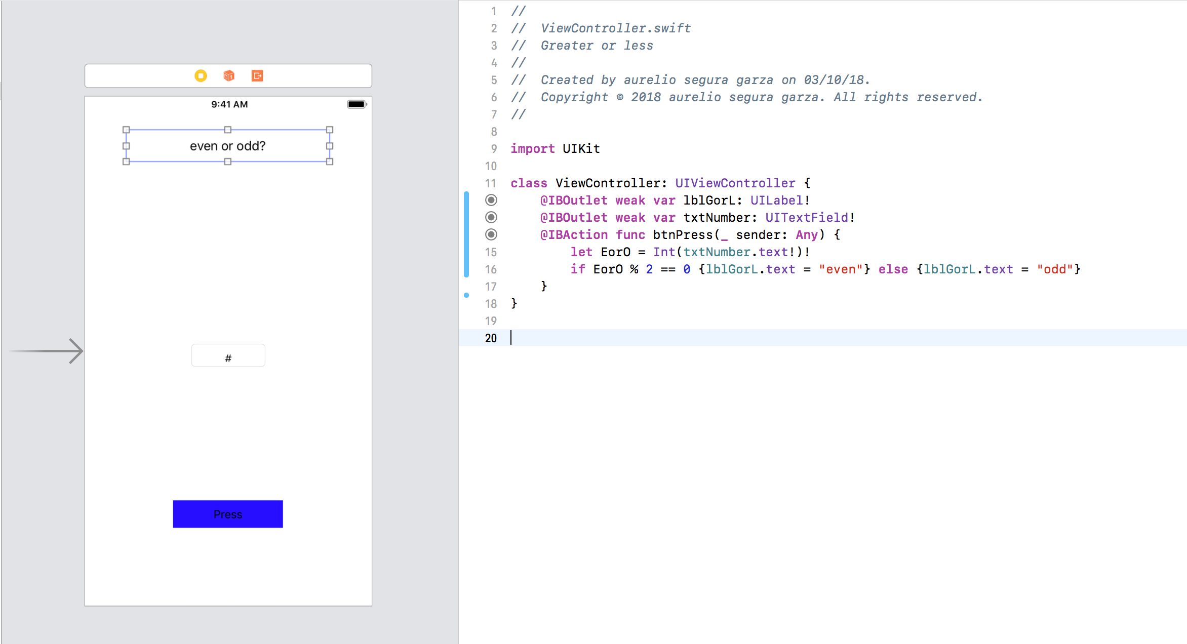Click the top-center resize handle of the label

click(x=228, y=130)
